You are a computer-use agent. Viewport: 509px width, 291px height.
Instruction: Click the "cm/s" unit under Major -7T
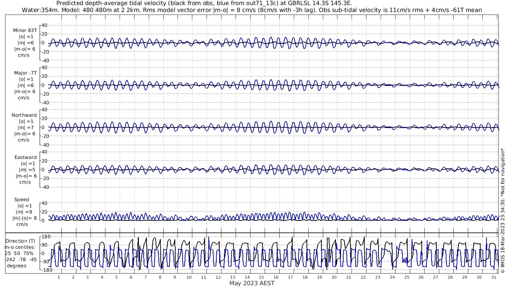24,97
